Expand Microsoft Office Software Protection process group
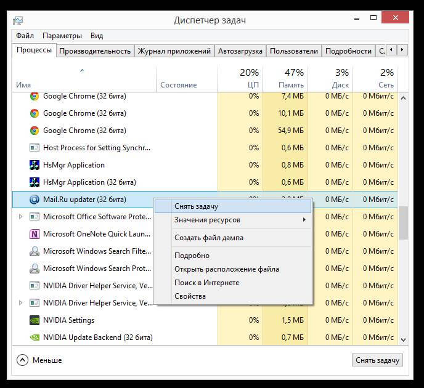The width and height of the screenshot is (424, 388). pos(20,217)
